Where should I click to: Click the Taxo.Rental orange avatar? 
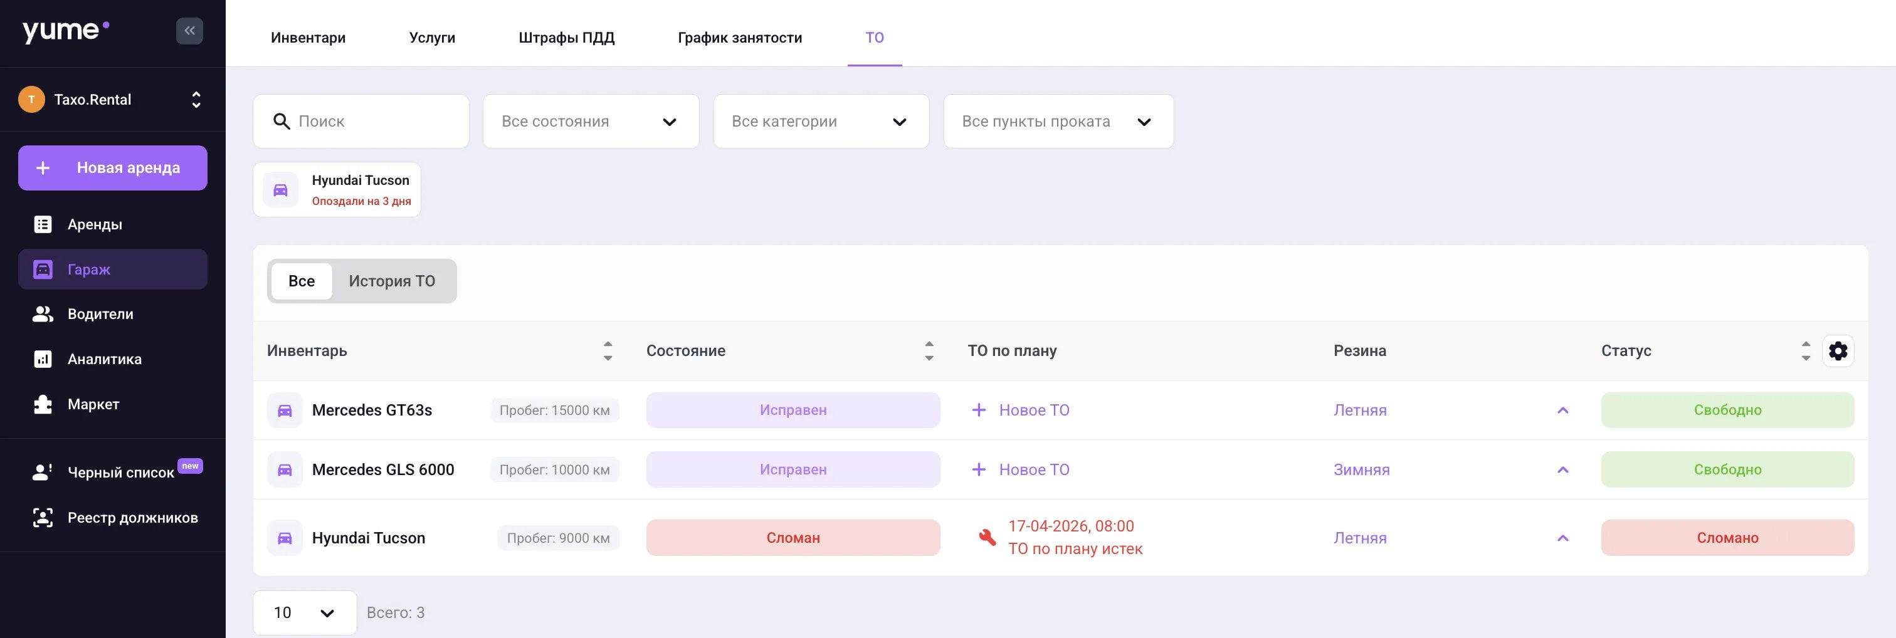click(x=31, y=100)
